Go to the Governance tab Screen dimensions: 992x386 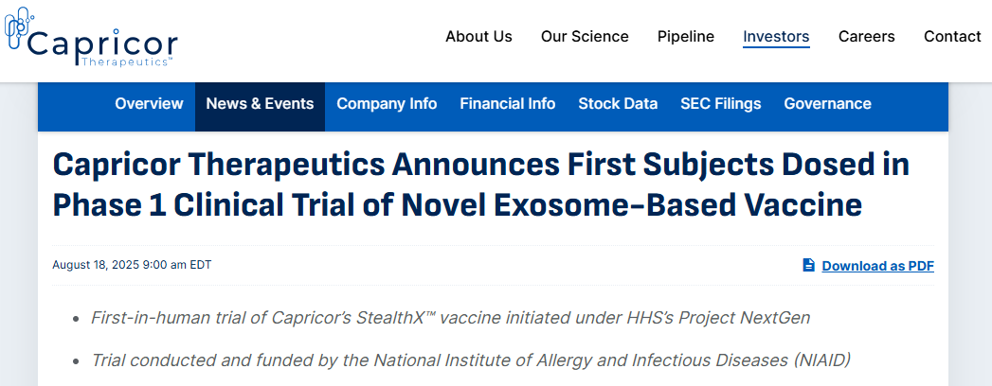[827, 104]
